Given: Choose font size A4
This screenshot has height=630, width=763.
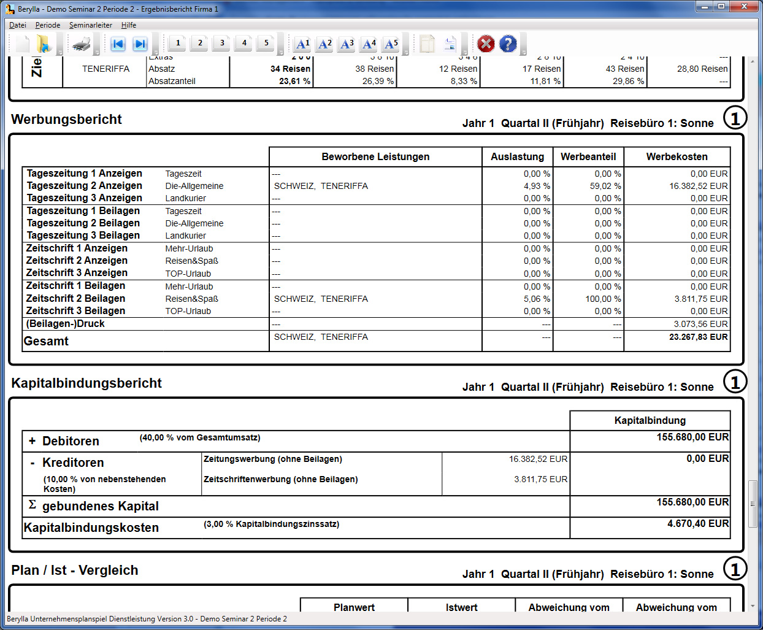Looking at the screenshot, I should pos(369,44).
